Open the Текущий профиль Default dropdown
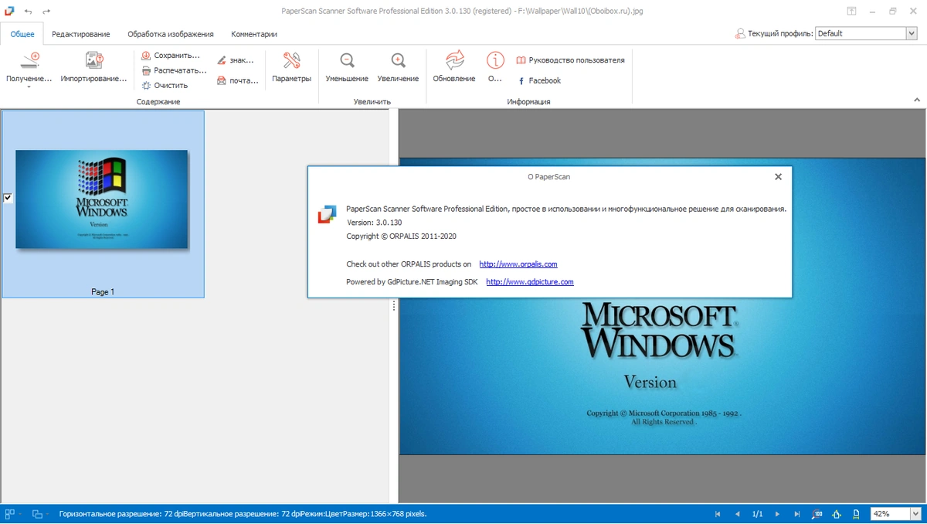Screen dimensions: 927x524 pyautogui.click(x=912, y=33)
